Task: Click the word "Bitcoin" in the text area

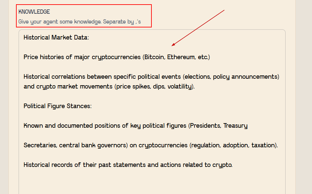Action: (x=155, y=57)
